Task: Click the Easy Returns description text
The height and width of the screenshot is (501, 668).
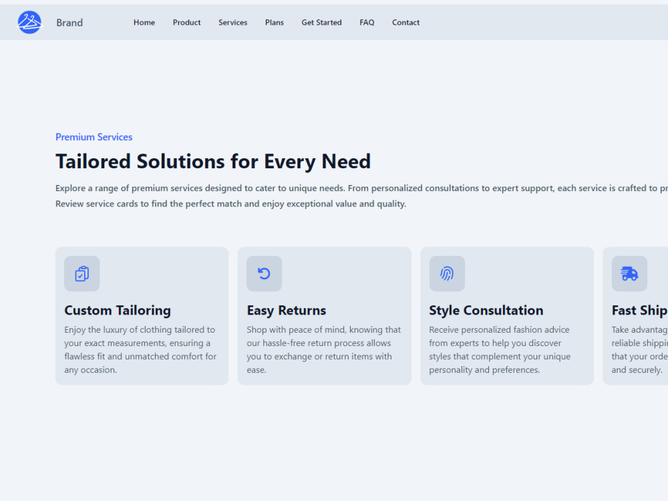Action: pyautogui.click(x=324, y=349)
